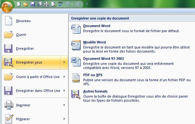Click the Redo icon in toolbar
This screenshot has width=195, height=124.
[x=77, y=4]
